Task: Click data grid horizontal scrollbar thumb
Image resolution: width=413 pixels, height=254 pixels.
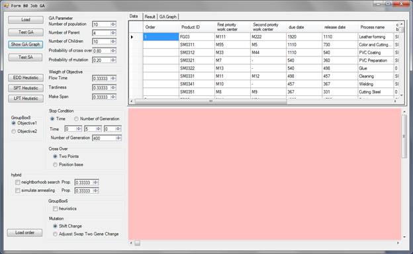Action: coord(210,101)
